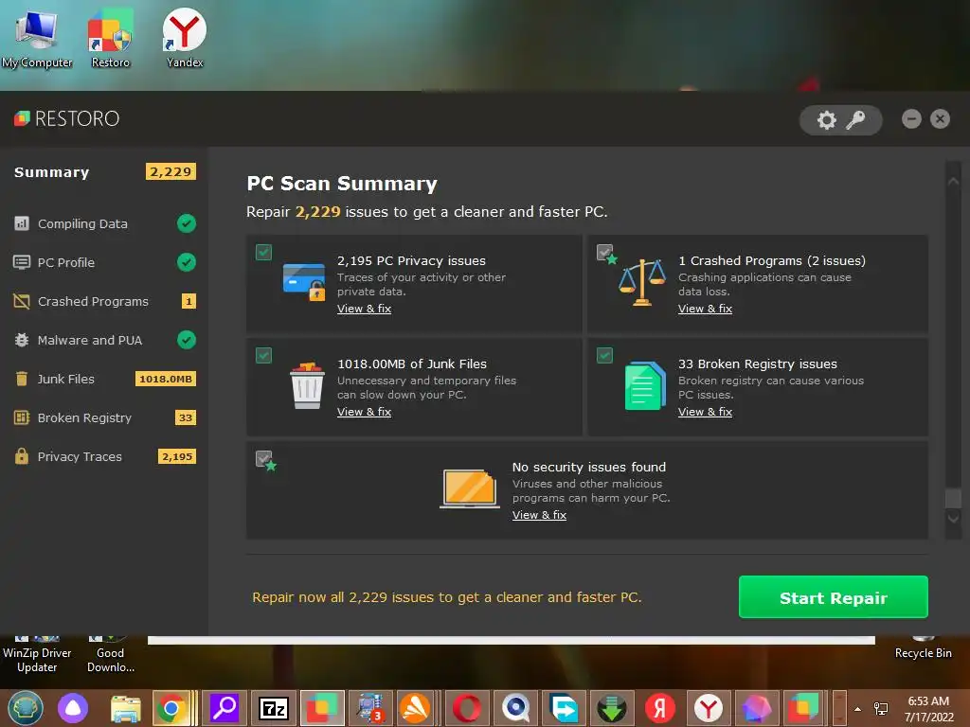Click the Privacy Traces padlock icon
This screenshot has width=970, height=727.
(x=22, y=456)
